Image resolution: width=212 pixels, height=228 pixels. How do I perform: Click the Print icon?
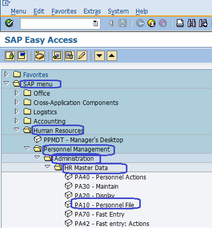click(x=180, y=23)
